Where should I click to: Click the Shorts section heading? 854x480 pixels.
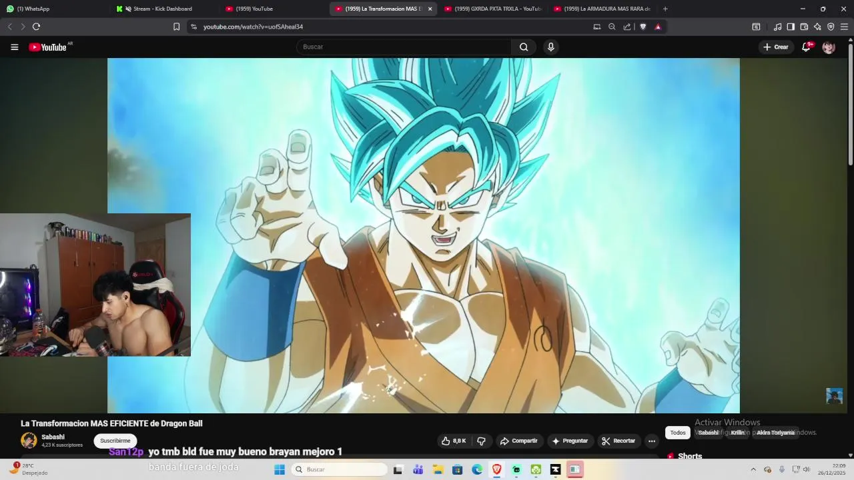point(690,456)
